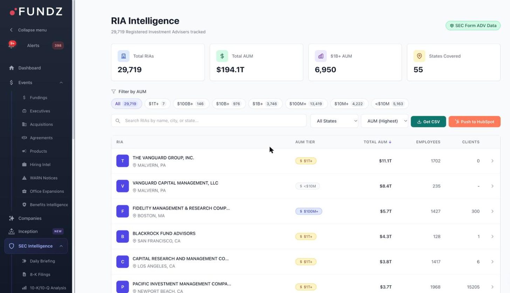Viewport: 510px width, 293px height.
Task: Click the SEC Form ADV Data badge
Action: pos(473,26)
